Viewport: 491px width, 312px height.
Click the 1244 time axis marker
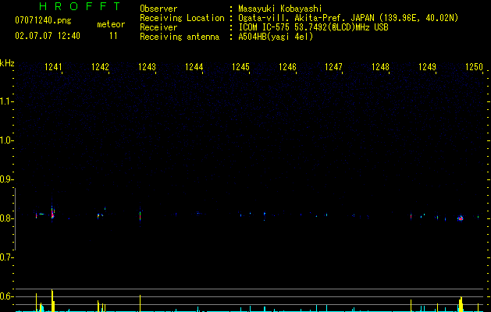tap(194, 67)
